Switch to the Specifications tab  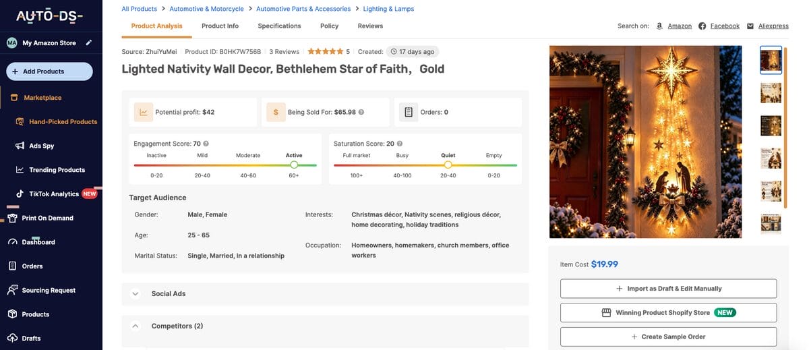pyautogui.click(x=279, y=26)
